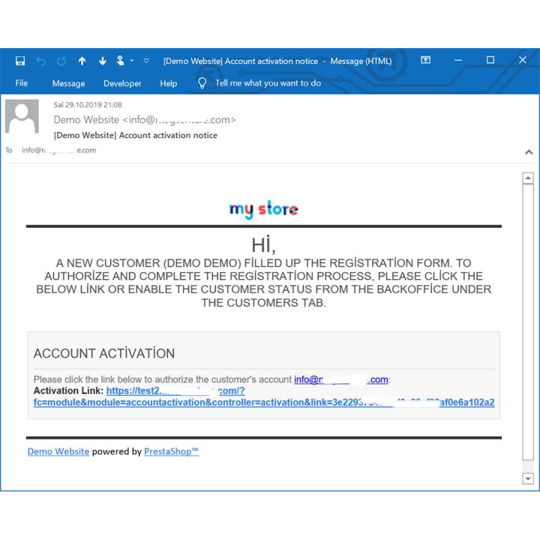Open the File menu
Screen dimensions: 540x540
click(21, 83)
